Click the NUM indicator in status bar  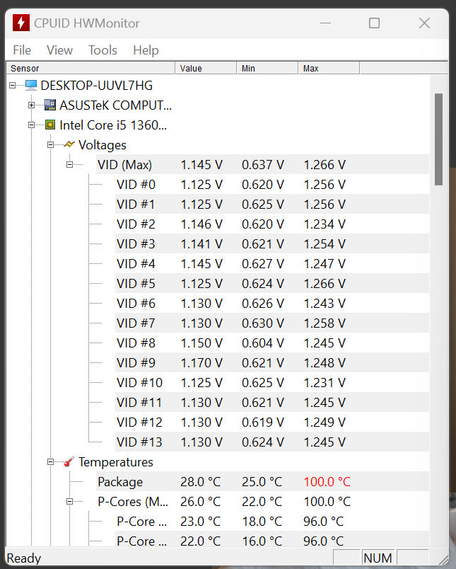point(378,558)
